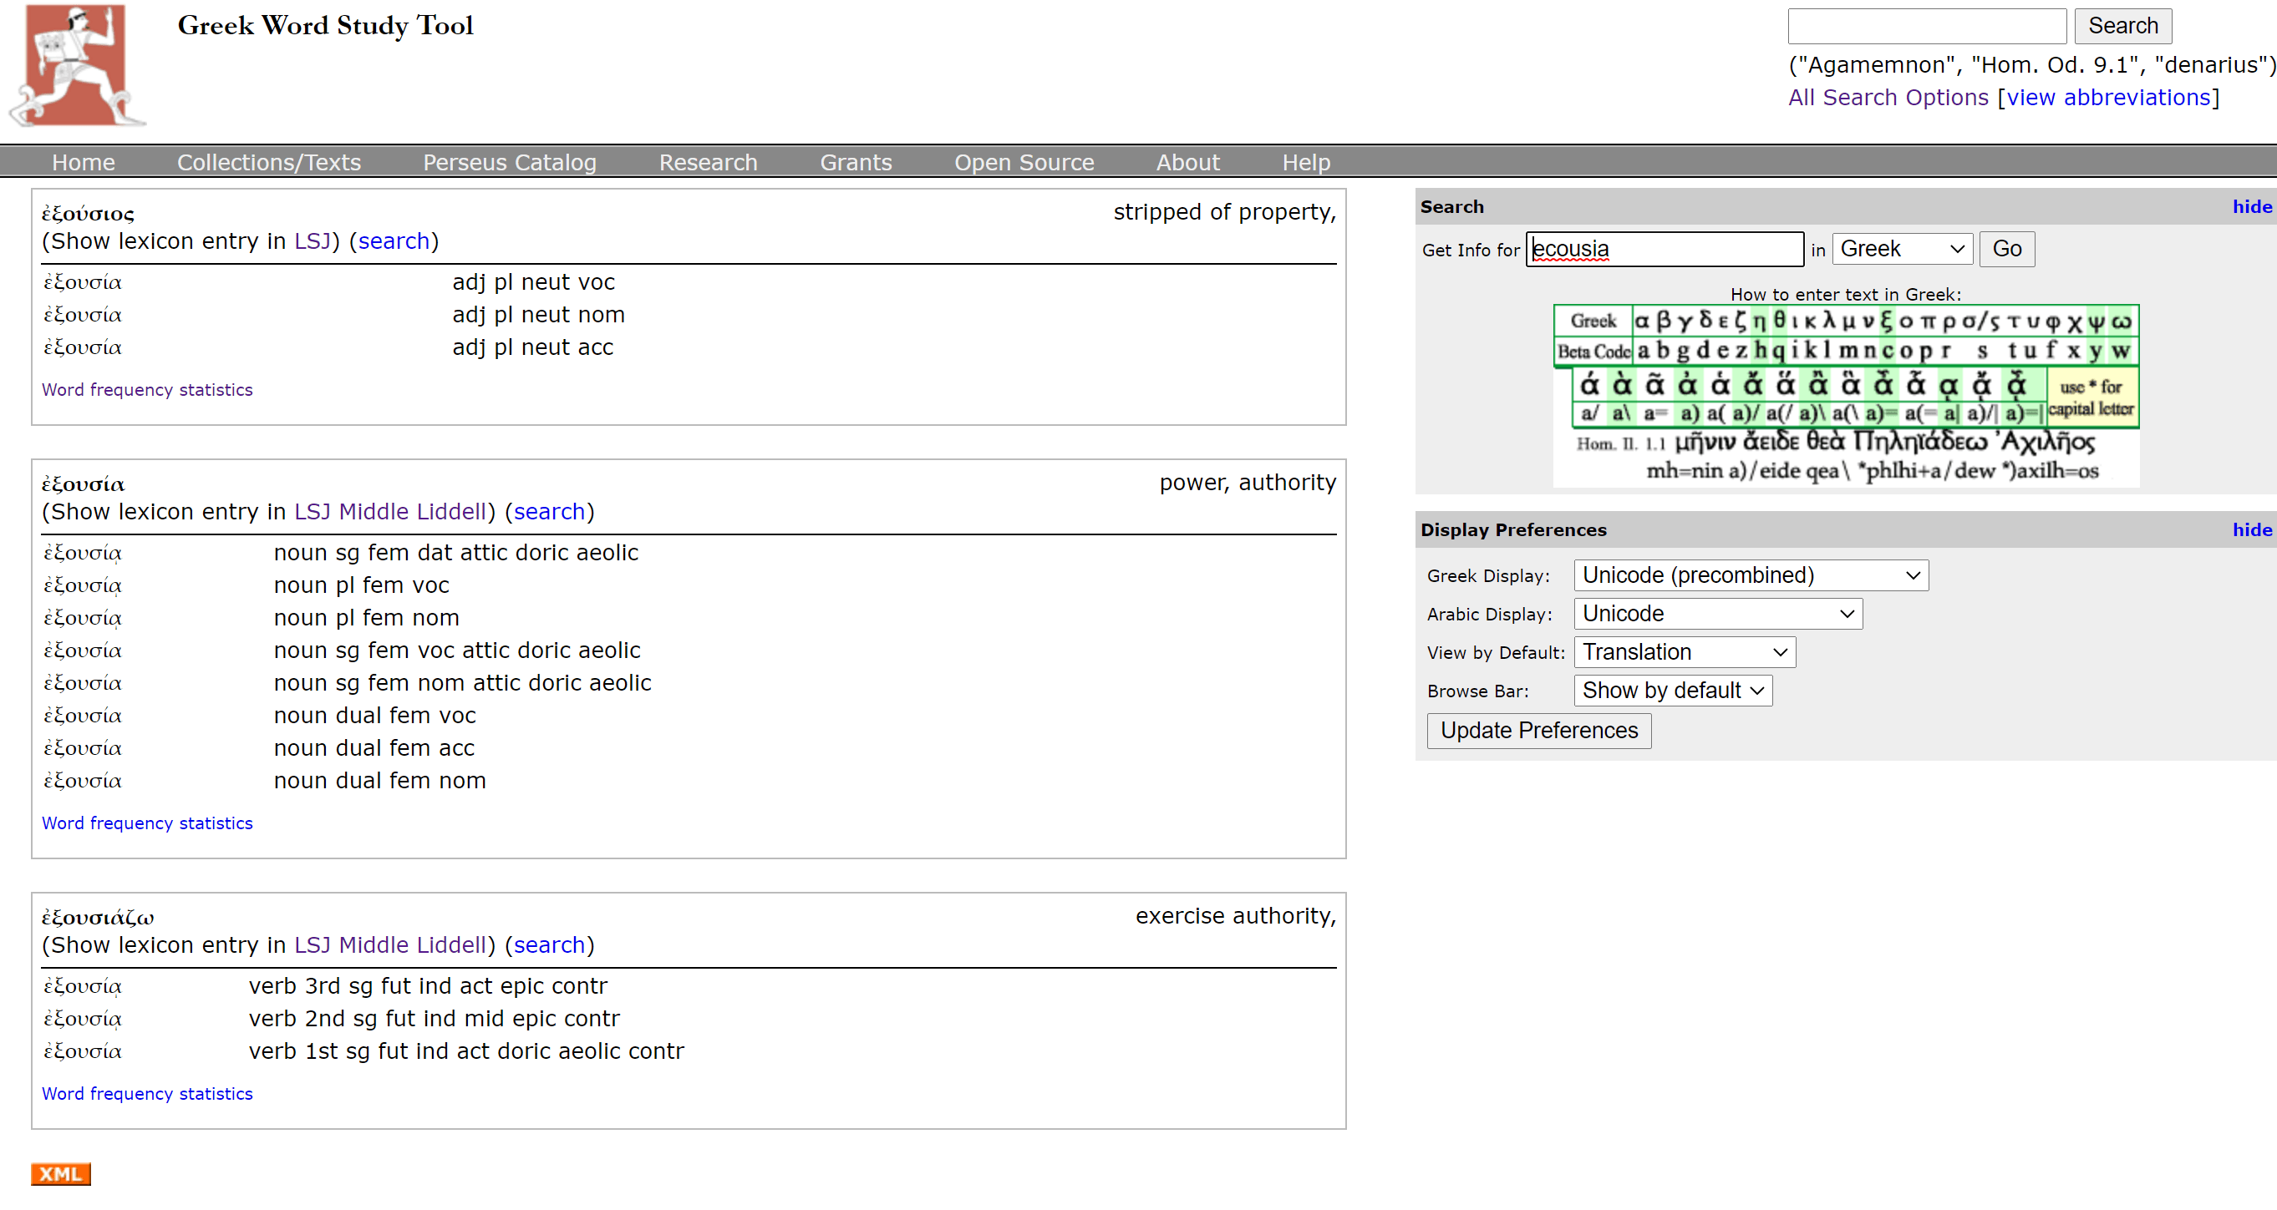
Task: Expand the View by Default dropdown
Action: click(1684, 653)
